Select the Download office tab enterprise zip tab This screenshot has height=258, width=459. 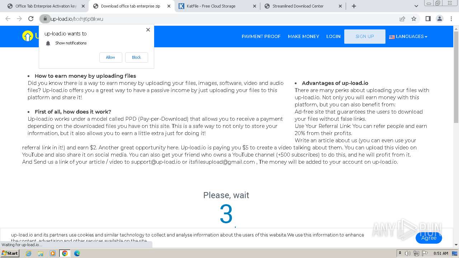click(x=131, y=6)
